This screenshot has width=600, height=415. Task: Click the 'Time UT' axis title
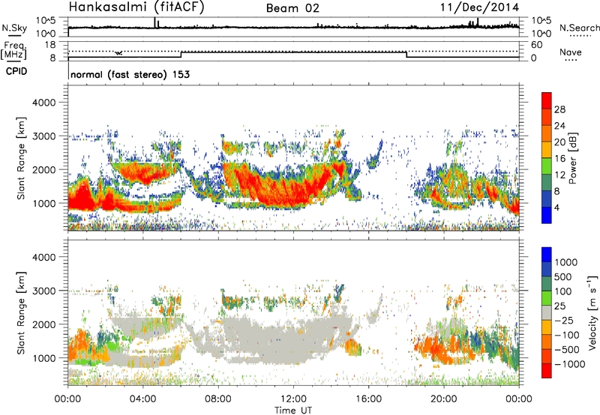[293, 410]
